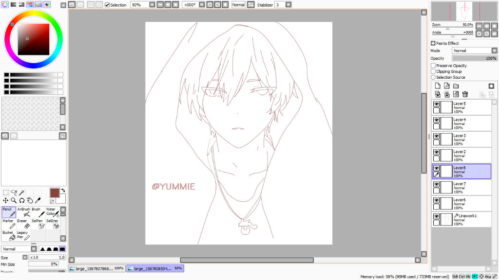
Task: Create a new normal layer
Action: (438, 86)
